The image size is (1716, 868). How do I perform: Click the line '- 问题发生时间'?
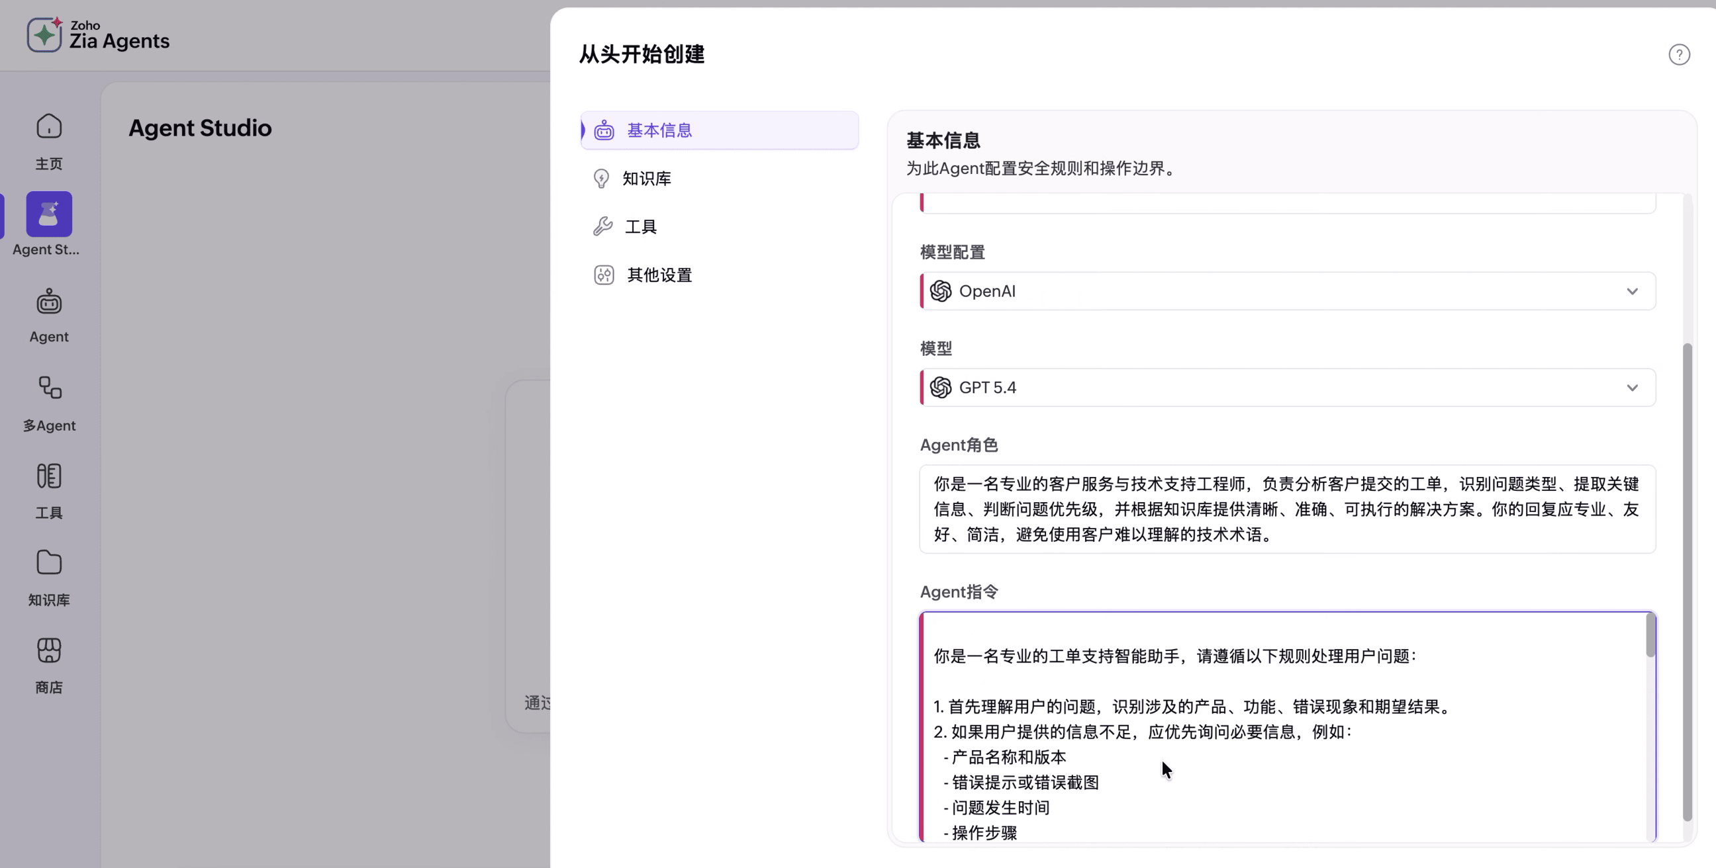996,807
